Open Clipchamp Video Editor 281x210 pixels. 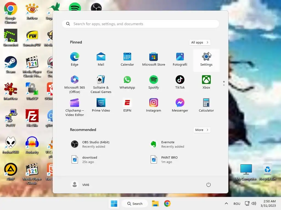75,107
